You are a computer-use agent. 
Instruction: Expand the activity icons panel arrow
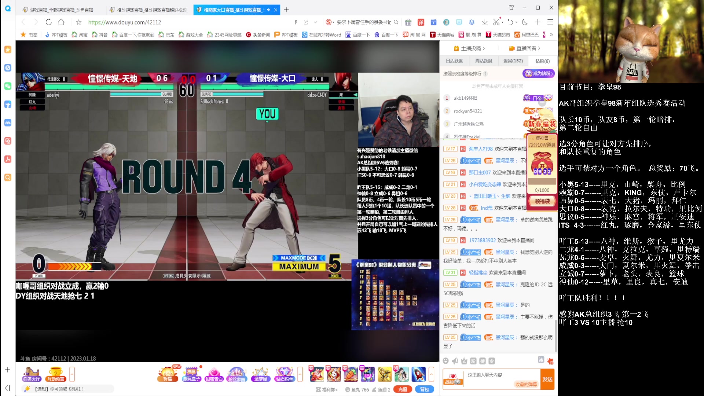(300, 374)
